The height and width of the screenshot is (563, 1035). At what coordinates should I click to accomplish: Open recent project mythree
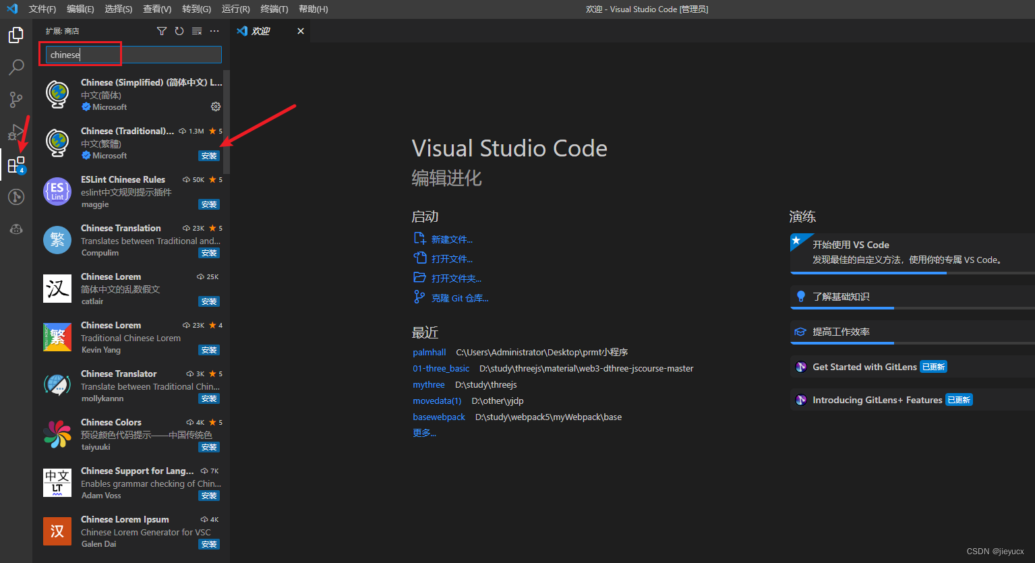click(x=429, y=384)
